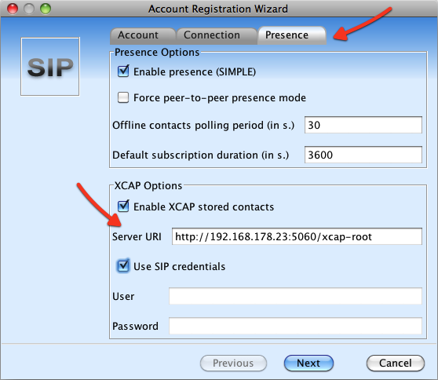This screenshot has height=380, width=438.
Task: Click the XCAP Password input field
Action: (296, 326)
